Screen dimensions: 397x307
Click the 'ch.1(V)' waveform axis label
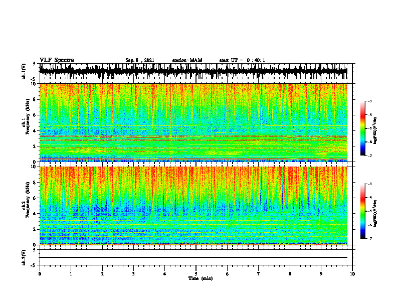coord(24,71)
